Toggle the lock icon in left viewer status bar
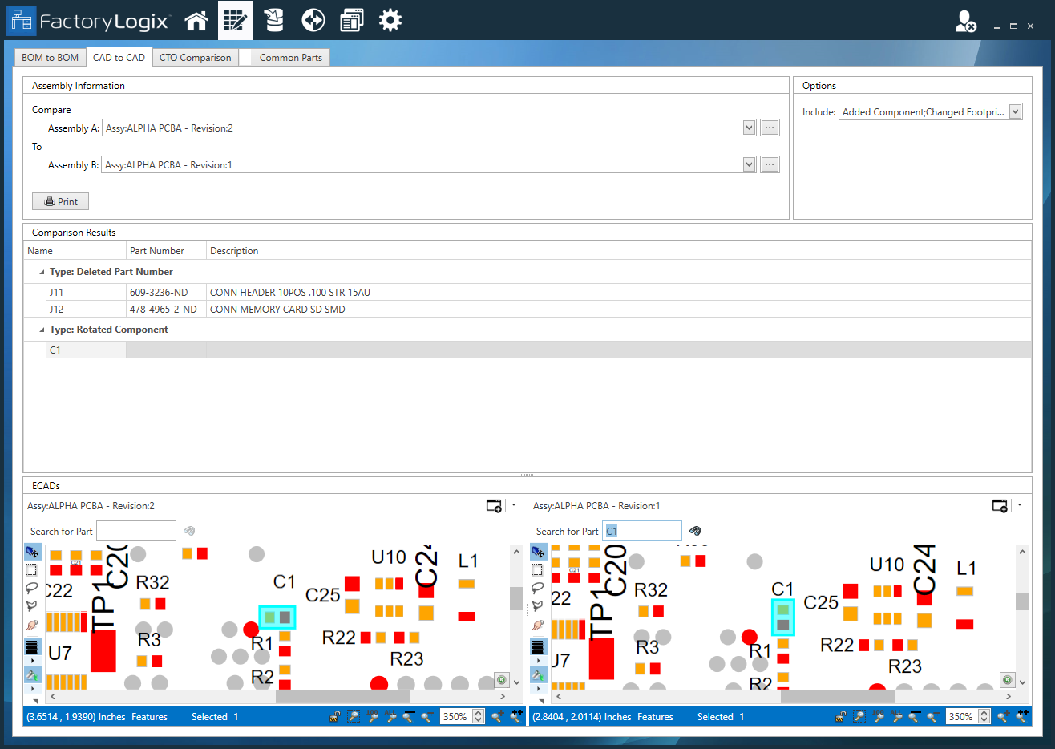Screen dimensions: 1055x749 point(335,717)
